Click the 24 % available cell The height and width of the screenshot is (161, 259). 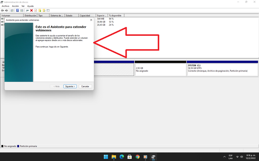[x=111, y=25]
